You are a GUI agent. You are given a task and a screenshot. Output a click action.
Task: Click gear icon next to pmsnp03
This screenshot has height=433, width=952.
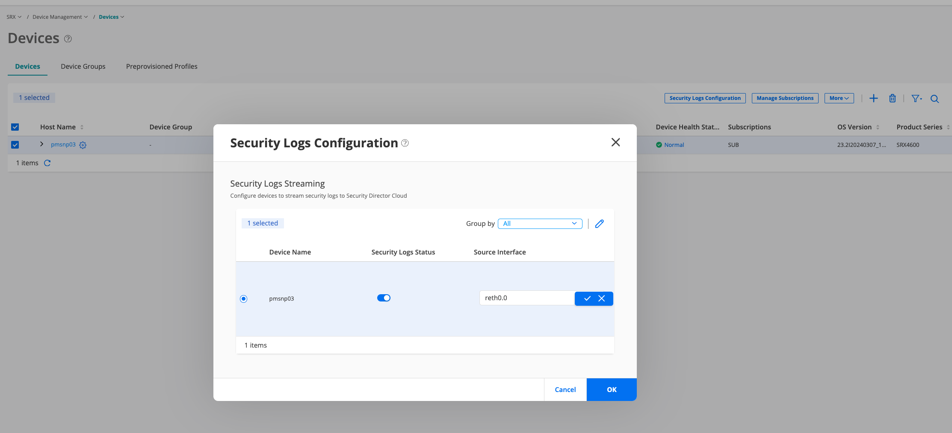coord(83,145)
